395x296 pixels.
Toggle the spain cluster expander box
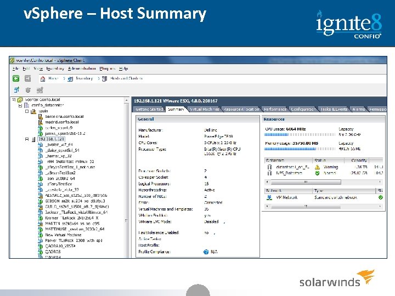click(27, 111)
